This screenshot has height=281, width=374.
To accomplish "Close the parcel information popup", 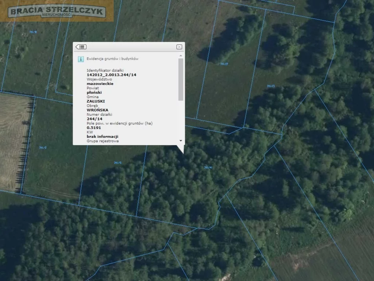I will pos(179,47).
